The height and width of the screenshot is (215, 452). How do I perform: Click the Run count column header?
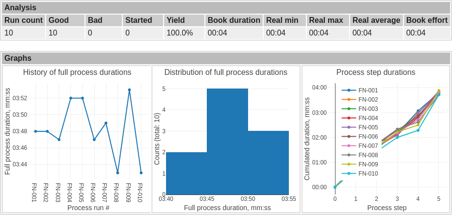click(24, 20)
